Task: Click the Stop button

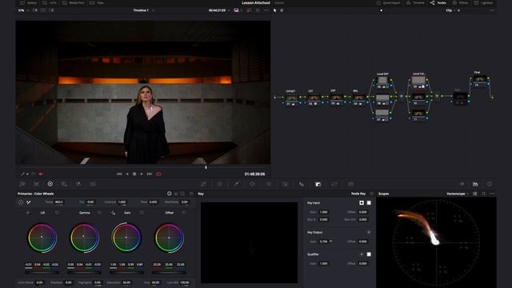Action: [x=134, y=174]
